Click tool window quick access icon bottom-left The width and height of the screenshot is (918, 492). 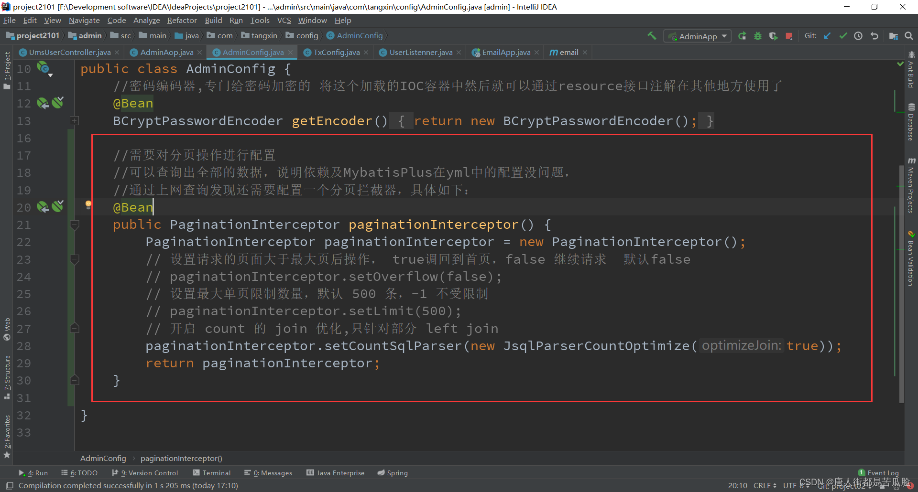click(x=9, y=485)
